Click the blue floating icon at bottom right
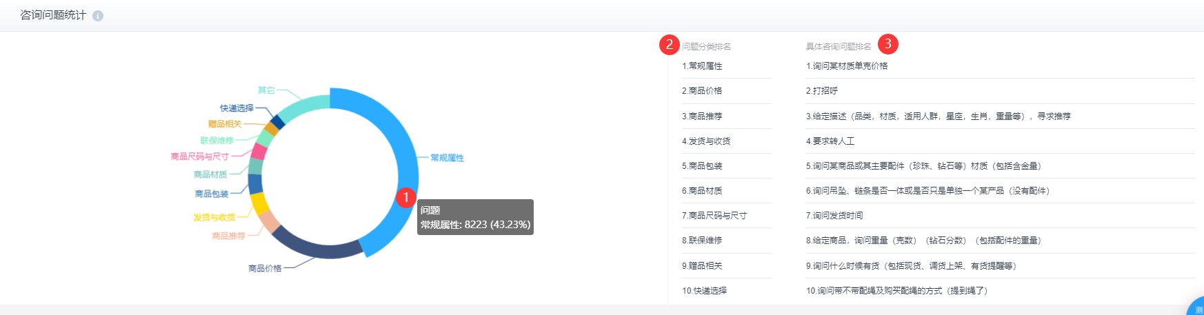Image resolution: width=1204 pixels, height=315 pixels. click(1197, 308)
